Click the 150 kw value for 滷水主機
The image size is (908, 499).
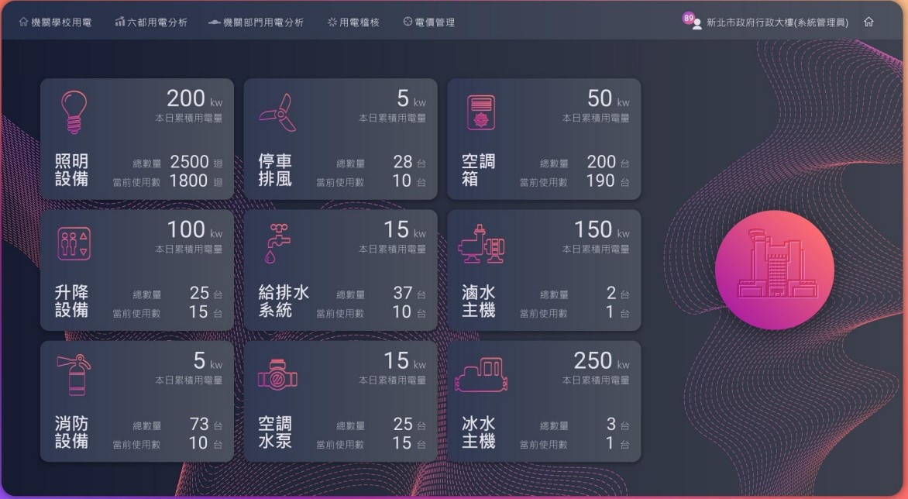pyautogui.click(x=602, y=230)
